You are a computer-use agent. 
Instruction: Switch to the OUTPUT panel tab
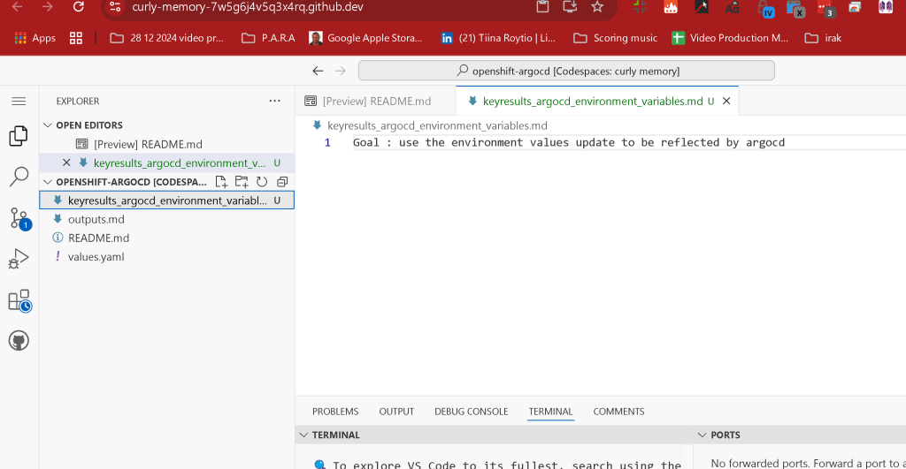[396, 412]
